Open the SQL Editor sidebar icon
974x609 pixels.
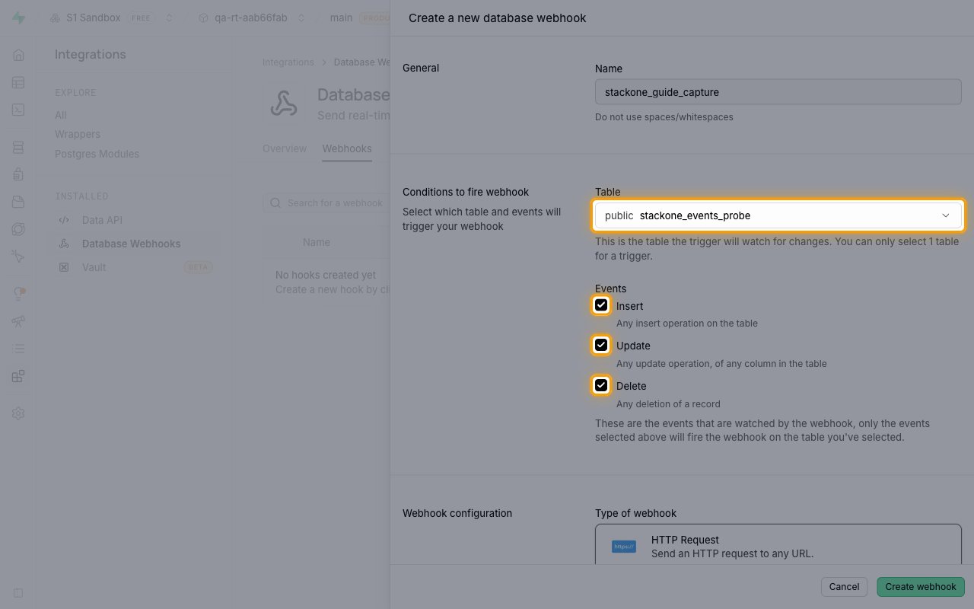(x=18, y=110)
